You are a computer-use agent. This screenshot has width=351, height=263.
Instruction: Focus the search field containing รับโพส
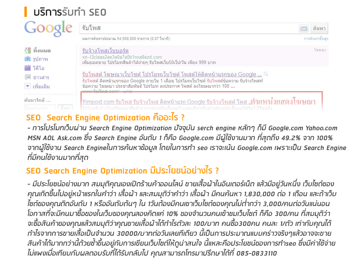[189, 28]
